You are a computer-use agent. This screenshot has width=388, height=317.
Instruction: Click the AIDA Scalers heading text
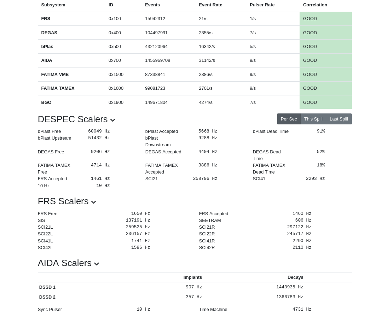point(64,263)
